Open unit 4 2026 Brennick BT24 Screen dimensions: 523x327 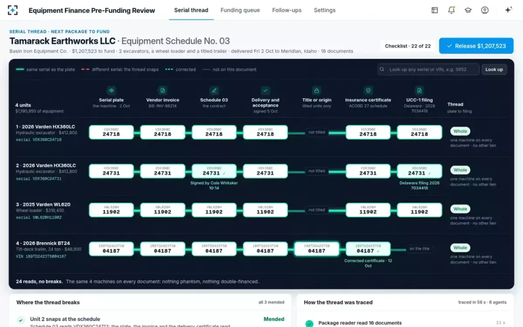click(43, 243)
